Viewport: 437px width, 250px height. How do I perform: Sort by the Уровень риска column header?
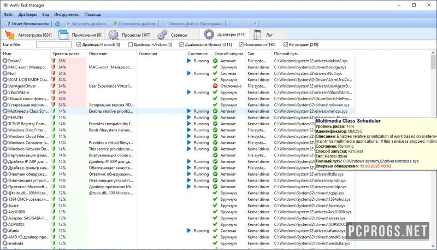[x=69, y=54]
